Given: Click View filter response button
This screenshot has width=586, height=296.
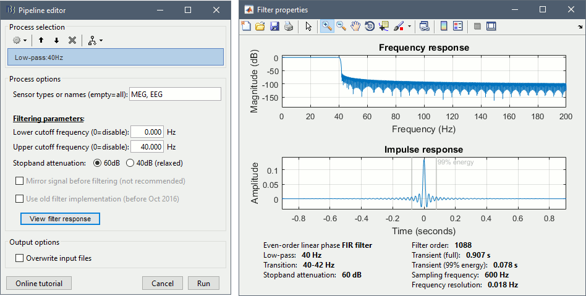Looking at the screenshot, I should (x=60, y=219).
